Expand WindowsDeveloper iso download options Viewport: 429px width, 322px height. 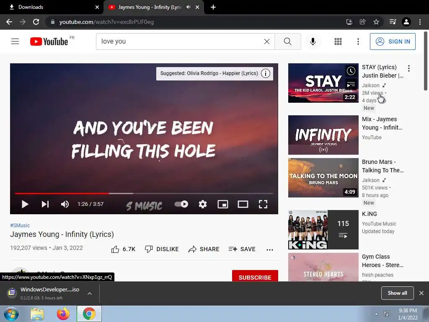[90, 293]
